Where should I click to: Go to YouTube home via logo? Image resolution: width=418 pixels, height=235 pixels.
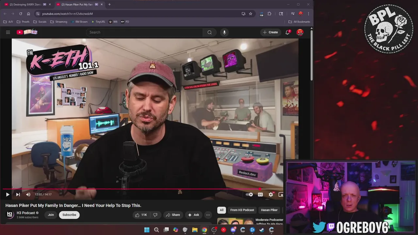click(27, 32)
